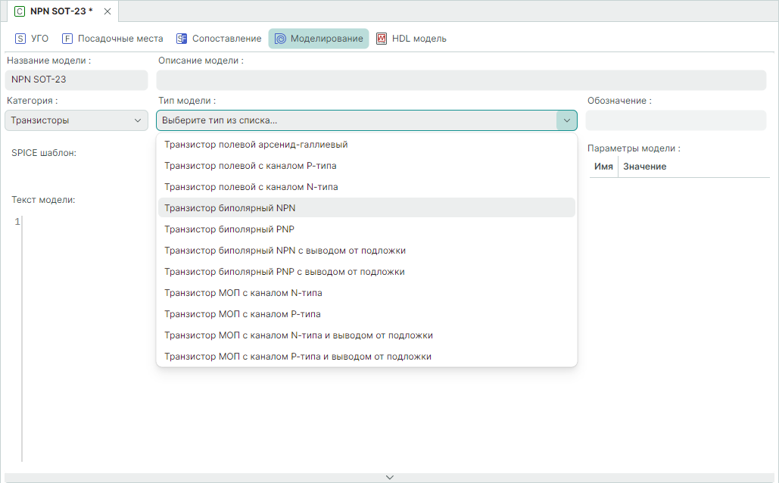Viewport: 779px width, 483px height.
Task: Select the Моделирование tab
Action: pos(319,39)
